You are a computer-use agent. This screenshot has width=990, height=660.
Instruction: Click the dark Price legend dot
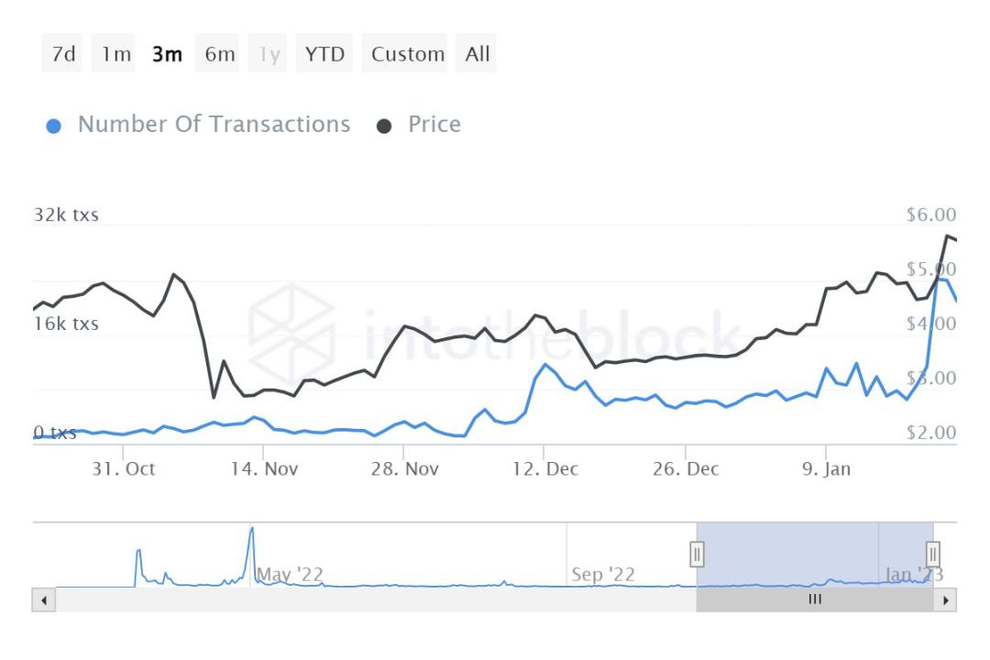coord(386,126)
